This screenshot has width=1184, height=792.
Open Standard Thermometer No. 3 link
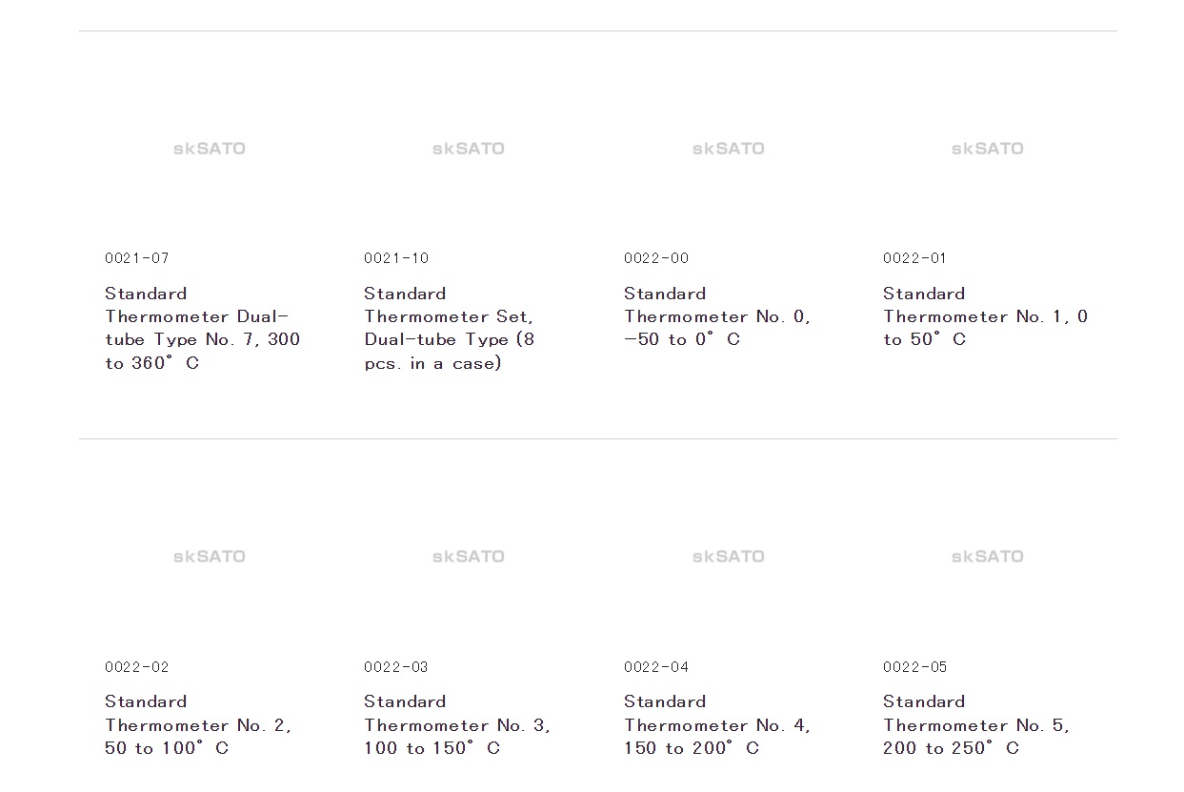tap(457, 724)
